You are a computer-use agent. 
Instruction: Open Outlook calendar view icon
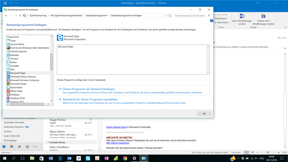[x=12, y=147]
